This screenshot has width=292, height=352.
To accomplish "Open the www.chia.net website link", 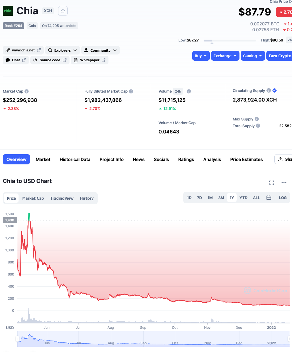I will (x=23, y=50).
